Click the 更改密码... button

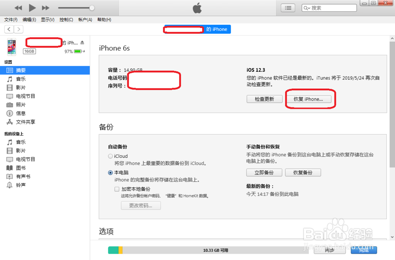[141, 206]
